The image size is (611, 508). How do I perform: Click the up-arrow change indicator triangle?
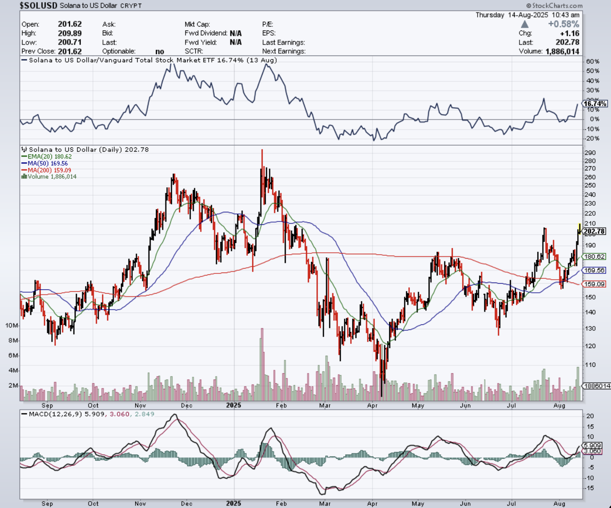coord(525,24)
